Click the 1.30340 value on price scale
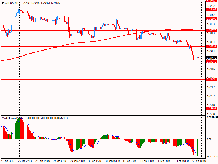 212,42
